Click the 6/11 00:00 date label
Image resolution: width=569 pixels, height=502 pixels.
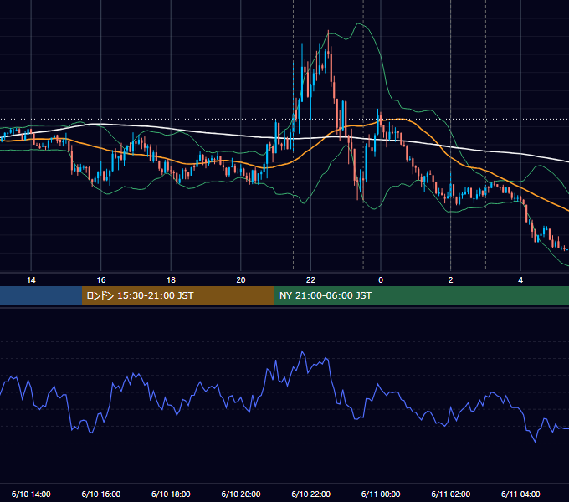click(x=381, y=494)
